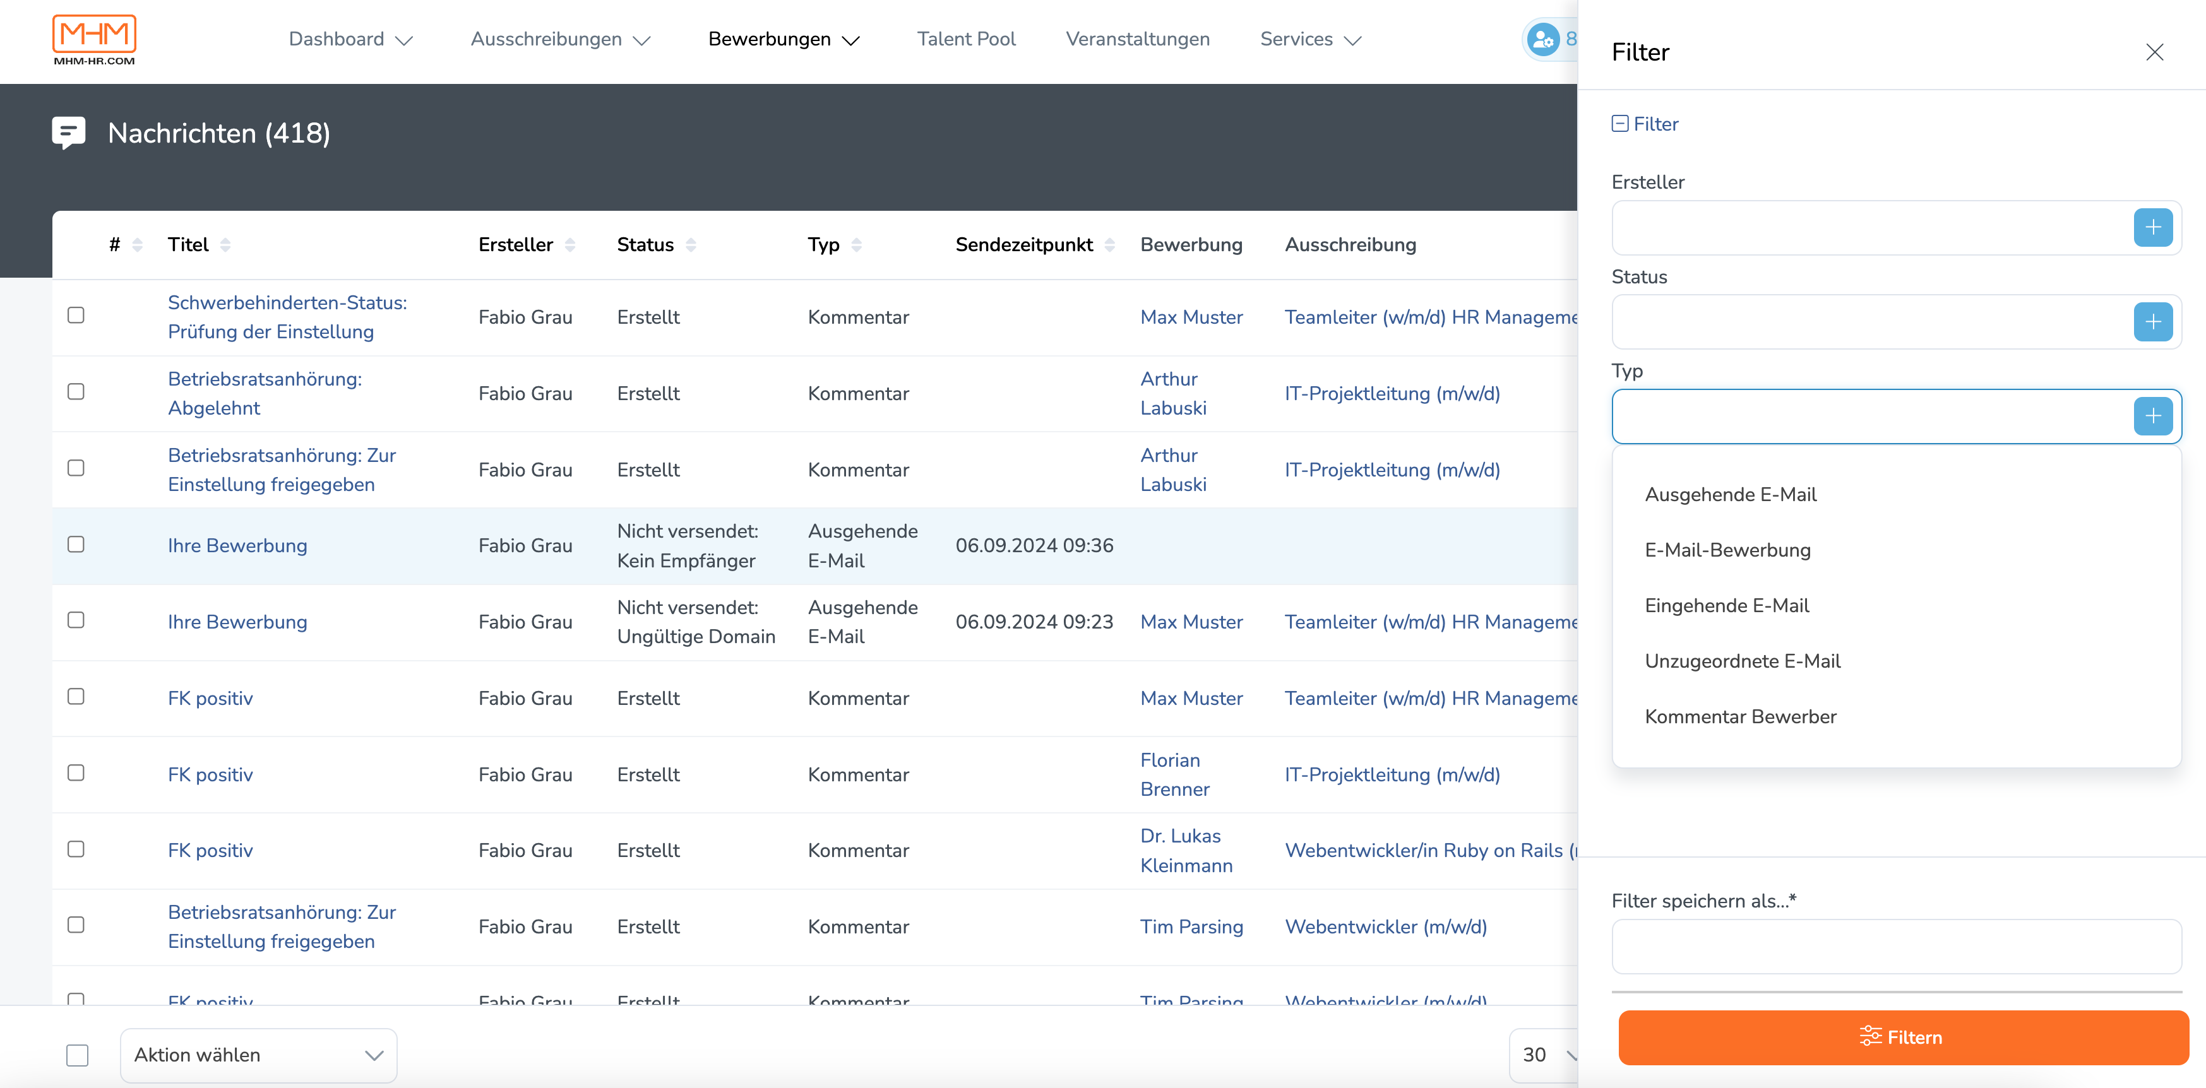Open the user account avatar icon
This screenshot has height=1088, width=2206.
[1543, 39]
